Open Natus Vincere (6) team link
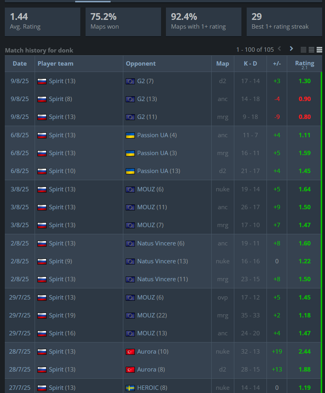This screenshot has height=393, width=325. point(161,243)
